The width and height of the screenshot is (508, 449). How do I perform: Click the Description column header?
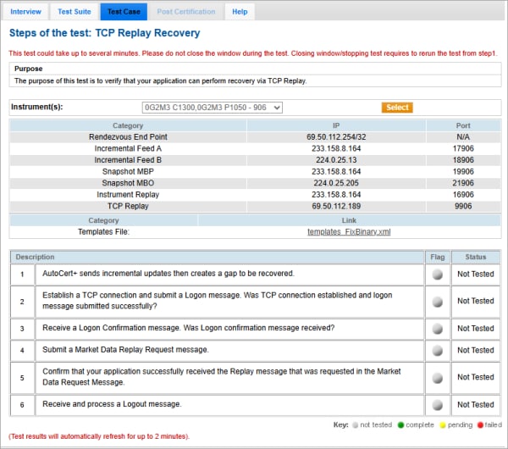35,257
